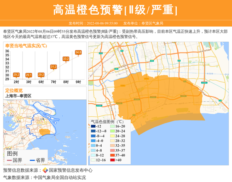Image resolution: width=232 pixels, height=182 pixels.
Task: Select the 37~40 orange legend swatch
Action: [x=111, y=155]
